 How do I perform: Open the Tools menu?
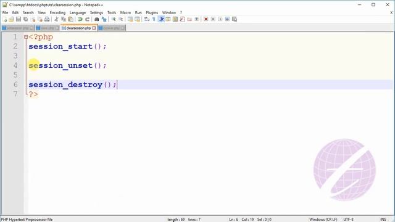click(112, 12)
